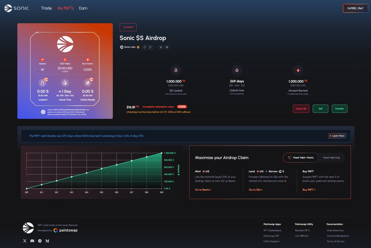This screenshot has height=248, width=371.
Task: Click the 216.81 $S redemption value
Action: 133,107
